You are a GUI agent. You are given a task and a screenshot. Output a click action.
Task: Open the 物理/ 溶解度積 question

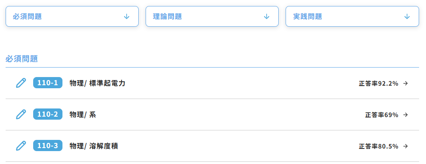coord(94,146)
